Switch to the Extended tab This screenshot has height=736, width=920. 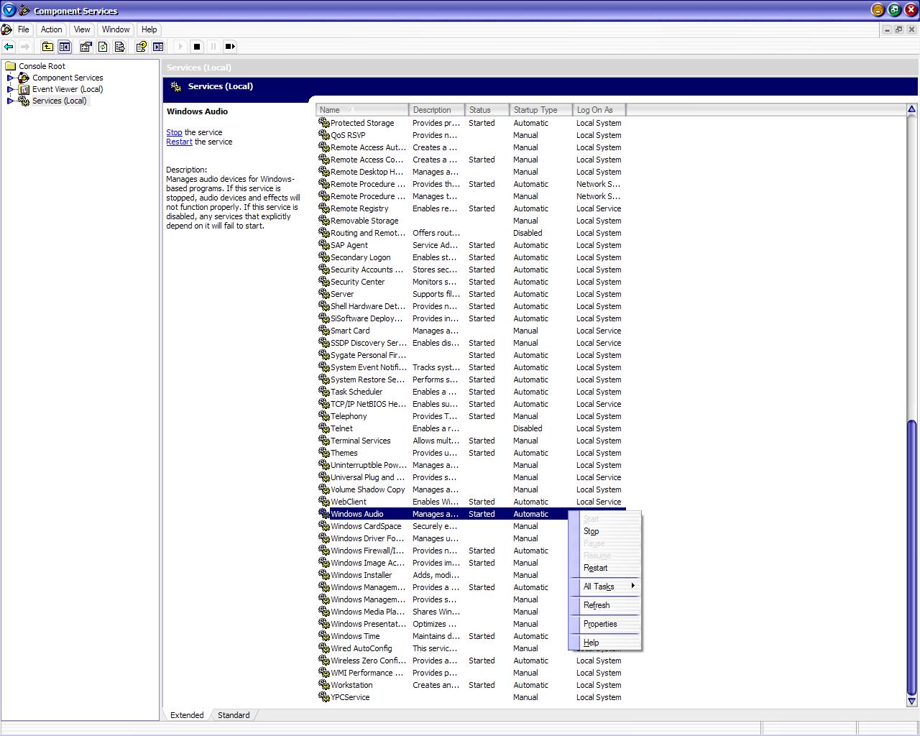pos(187,715)
